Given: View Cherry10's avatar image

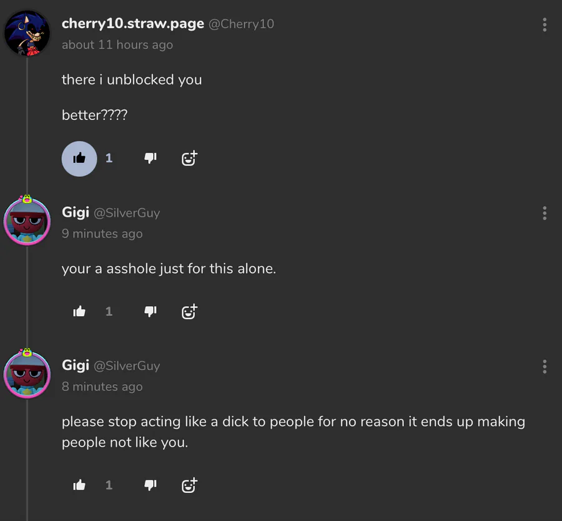Looking at the screenshot, I should 27,33.
